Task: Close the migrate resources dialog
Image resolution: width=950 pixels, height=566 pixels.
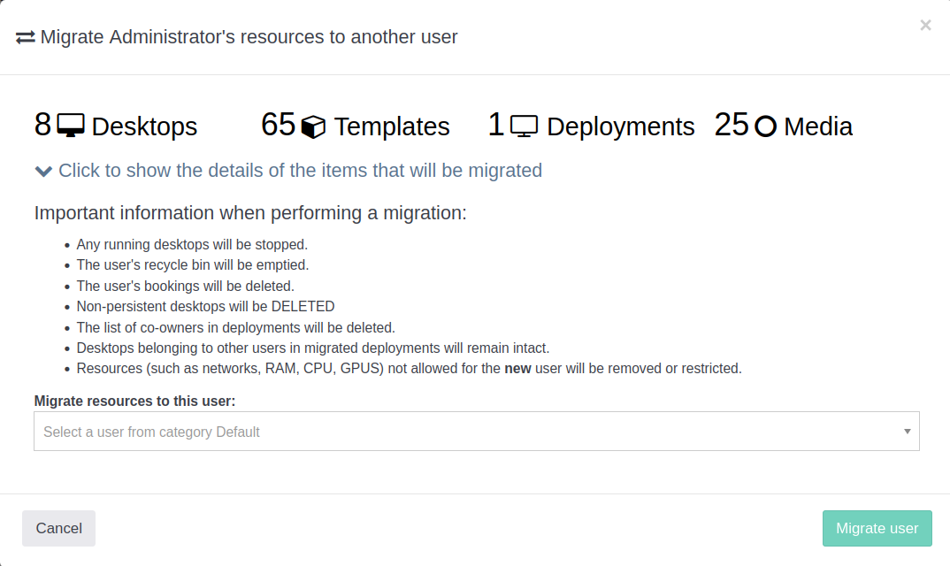Action: click(x=925, y=26)
